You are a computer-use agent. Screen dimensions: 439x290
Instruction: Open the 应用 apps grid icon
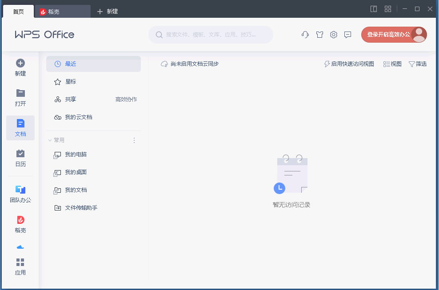click(x=20, y=262)
